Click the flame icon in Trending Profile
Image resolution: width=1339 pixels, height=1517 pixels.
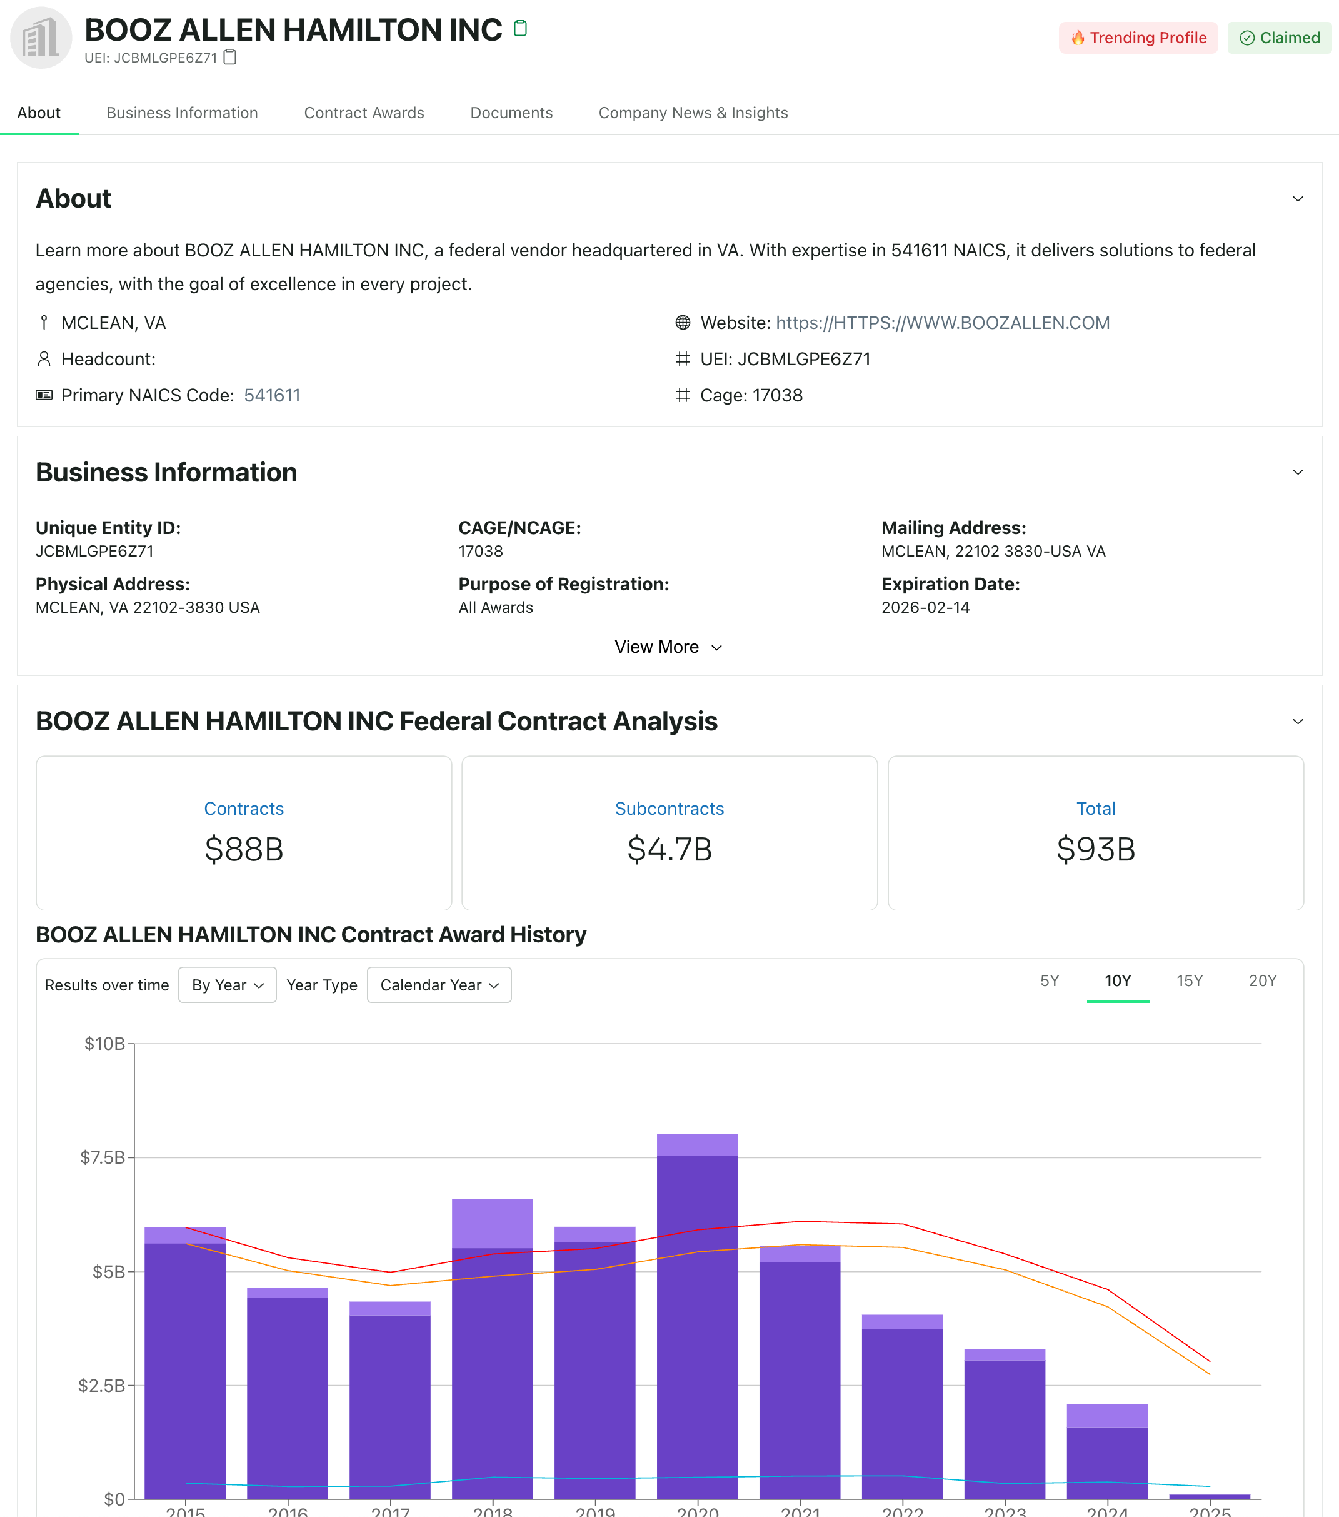click(1077, 38)
